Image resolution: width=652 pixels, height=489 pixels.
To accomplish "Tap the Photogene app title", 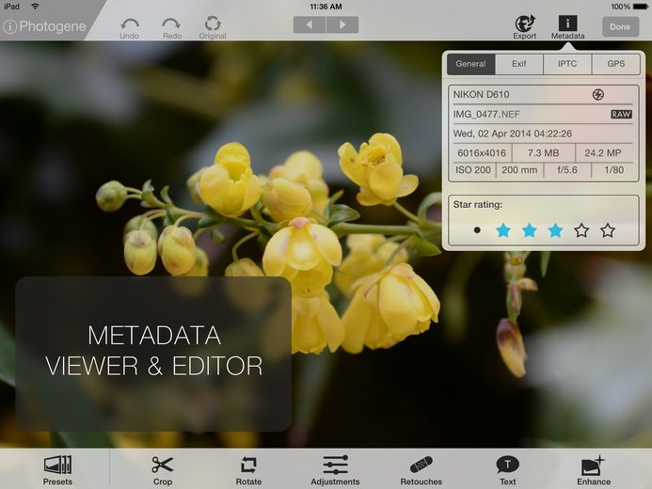I will pyautogui.click(x=53, y=26).
